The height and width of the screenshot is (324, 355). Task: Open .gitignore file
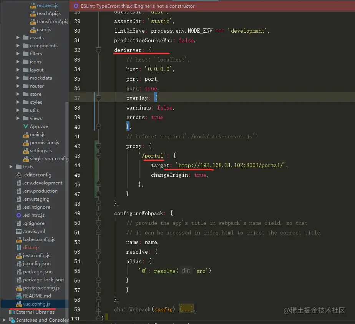coord(34,223)
